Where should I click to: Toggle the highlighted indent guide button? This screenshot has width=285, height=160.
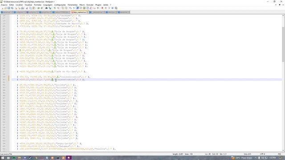77,8
